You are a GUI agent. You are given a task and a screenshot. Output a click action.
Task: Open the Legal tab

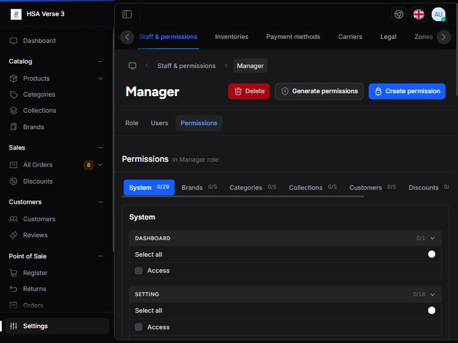click(x=388, y=37)
